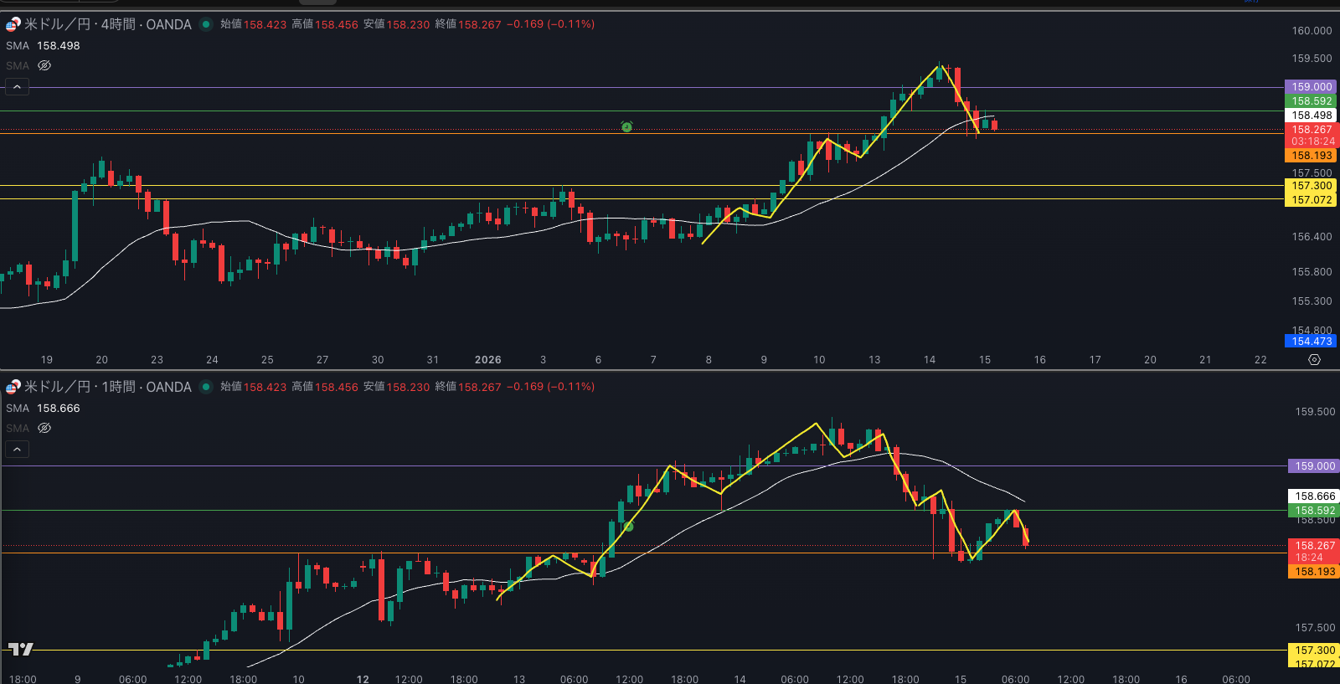Click green alert marker on 1-hour chart candles
Image resolution: width=1340 pixels, height=684 pixels.
point(628,526)
